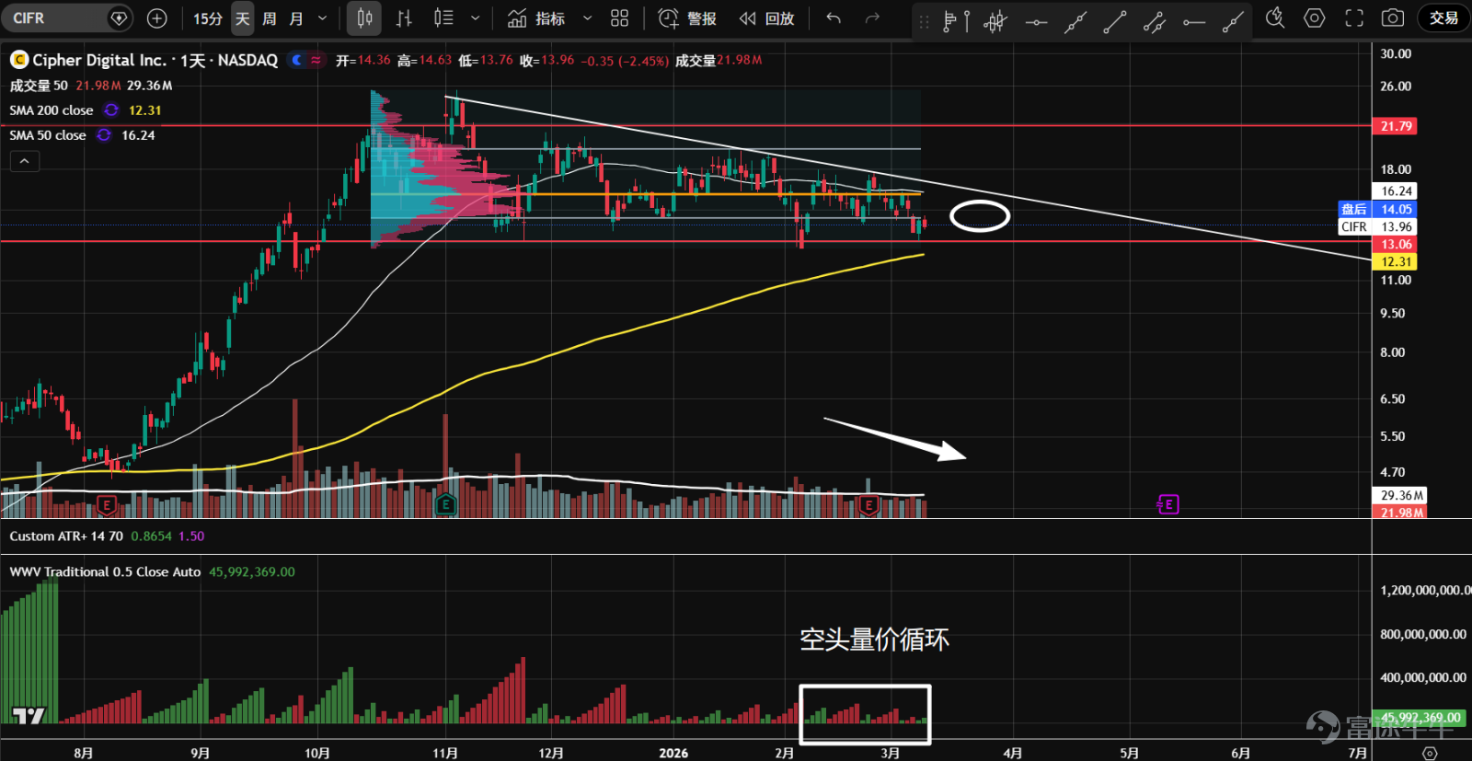
Task: Click the 16.24 SMA 50 price label
Action: point(1397,191)
